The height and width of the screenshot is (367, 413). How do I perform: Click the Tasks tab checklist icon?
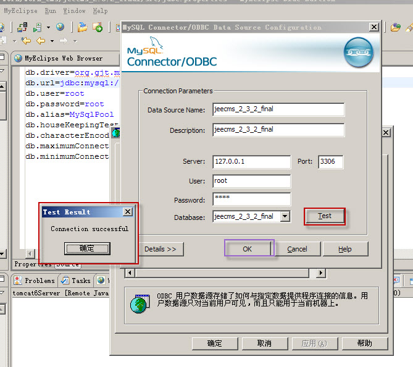65,281
